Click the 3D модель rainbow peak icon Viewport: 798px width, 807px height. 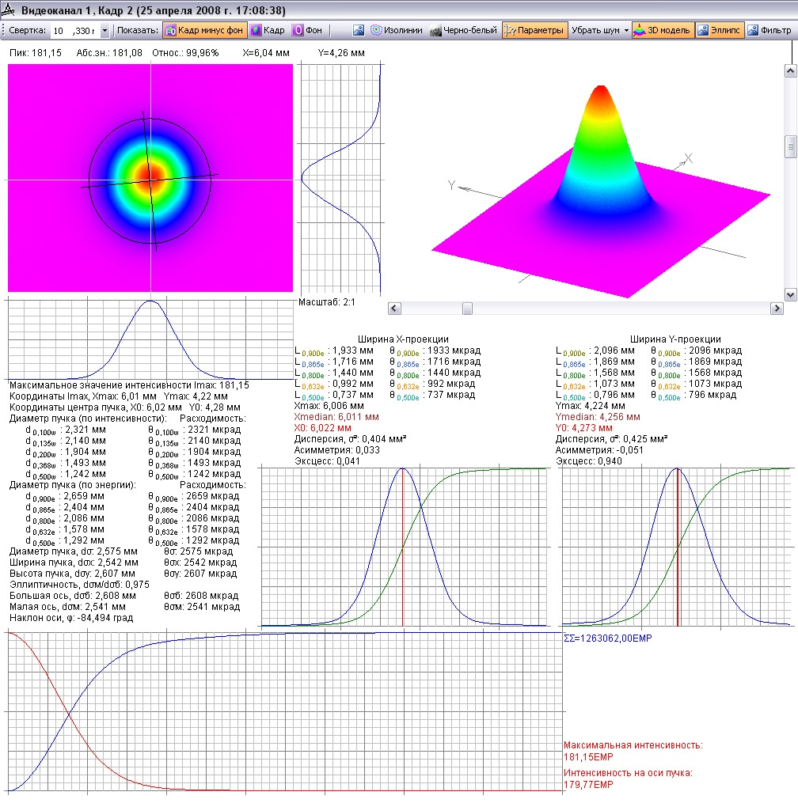(x=640, y=30)
